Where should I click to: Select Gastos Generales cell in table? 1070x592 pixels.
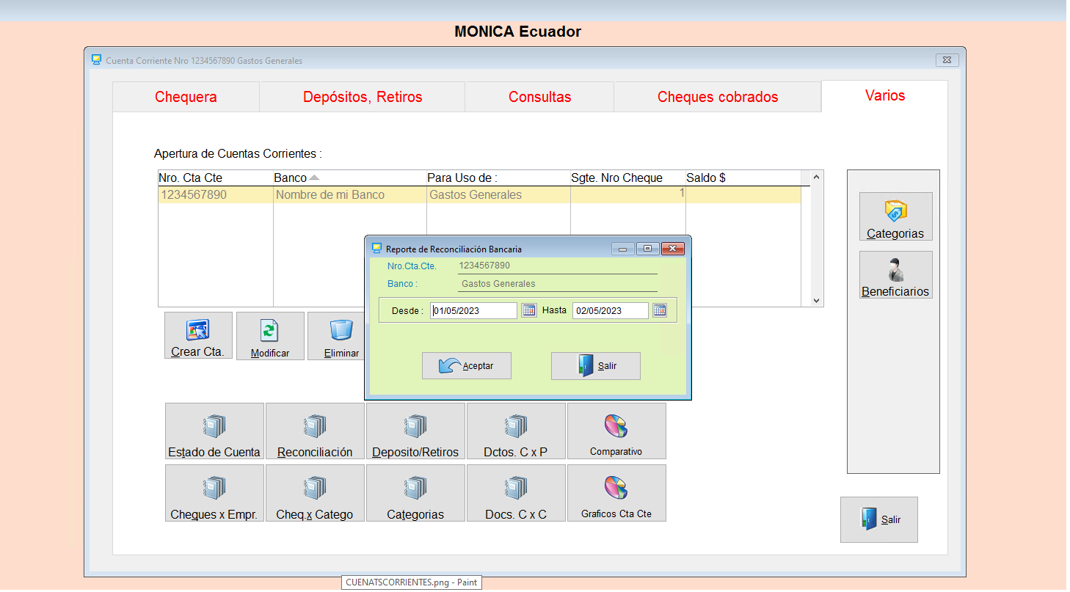tap(498, 194)
